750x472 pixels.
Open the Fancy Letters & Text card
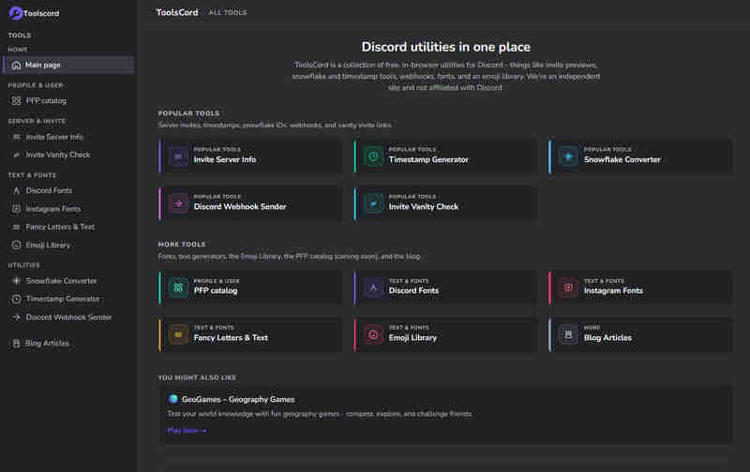(251, 334)
